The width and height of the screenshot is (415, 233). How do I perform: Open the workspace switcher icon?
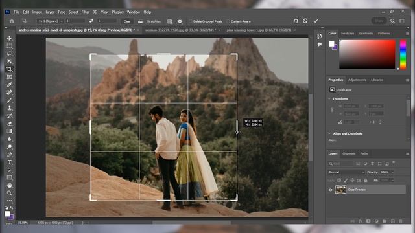(x=402, y=21)
